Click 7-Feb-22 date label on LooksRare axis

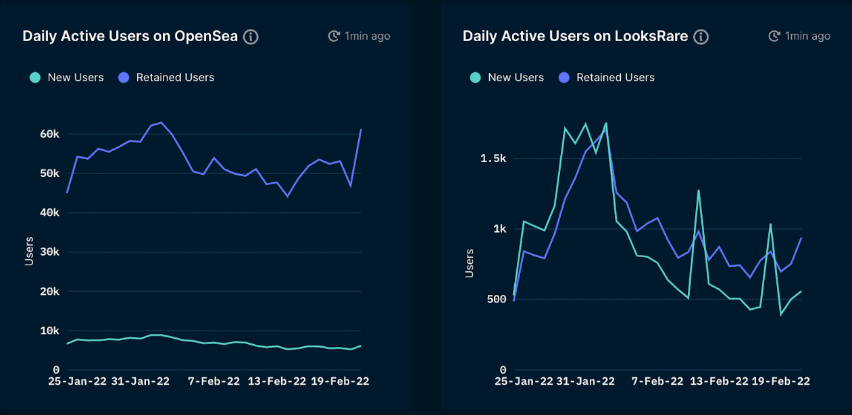tap(658, 381)
